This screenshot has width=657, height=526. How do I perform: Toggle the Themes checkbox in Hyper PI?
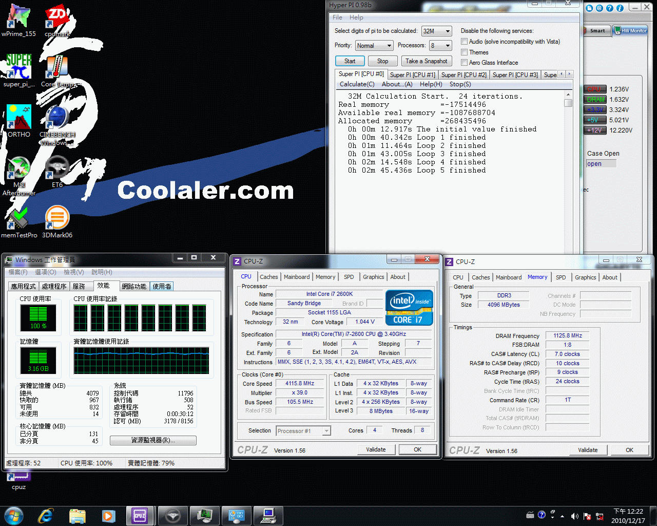click(x=464, y=52)
